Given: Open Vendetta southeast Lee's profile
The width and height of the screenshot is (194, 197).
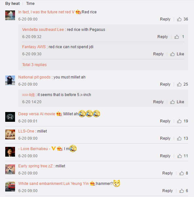Looking at the screenshot, I should tap(43, 30).
